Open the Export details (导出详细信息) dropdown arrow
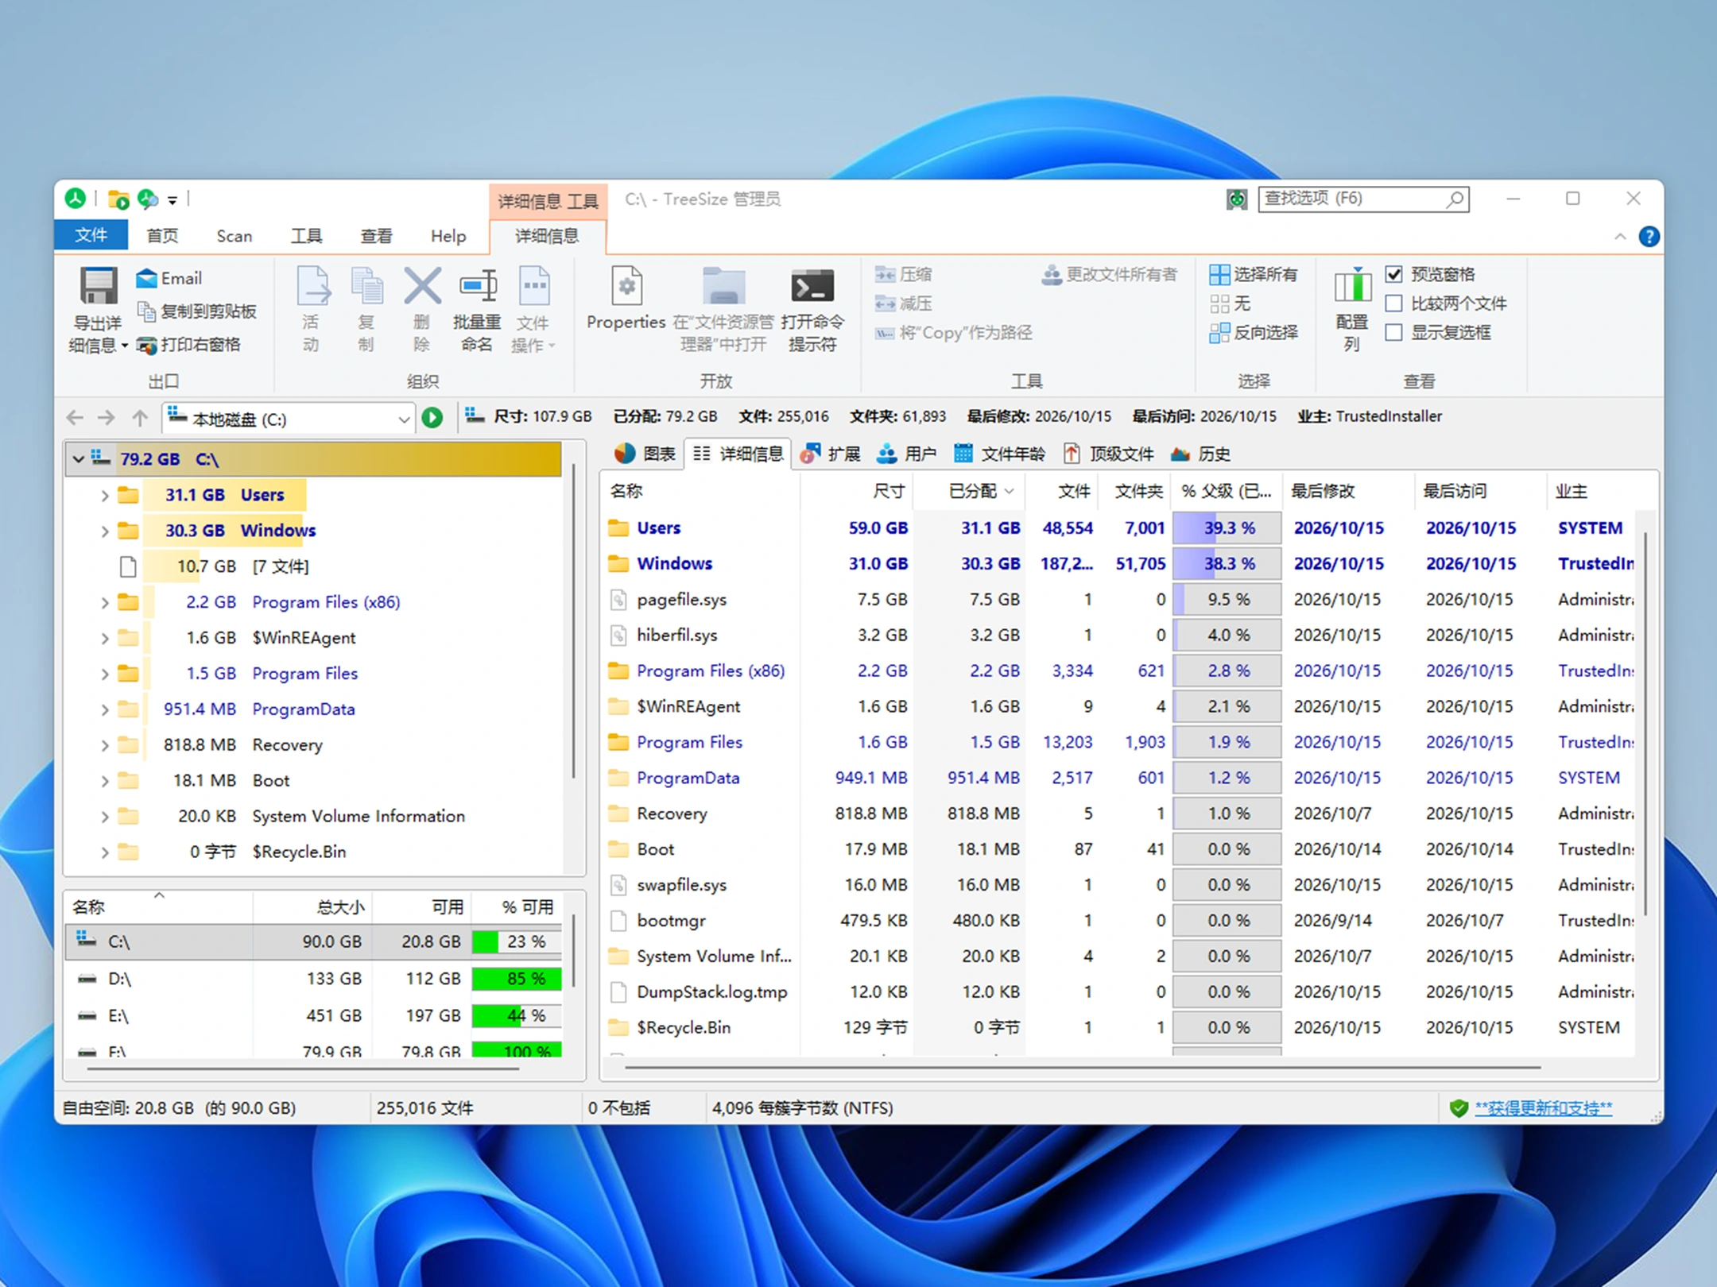Viewport: 1717px width, 1287px height. (x=125, y=346)
